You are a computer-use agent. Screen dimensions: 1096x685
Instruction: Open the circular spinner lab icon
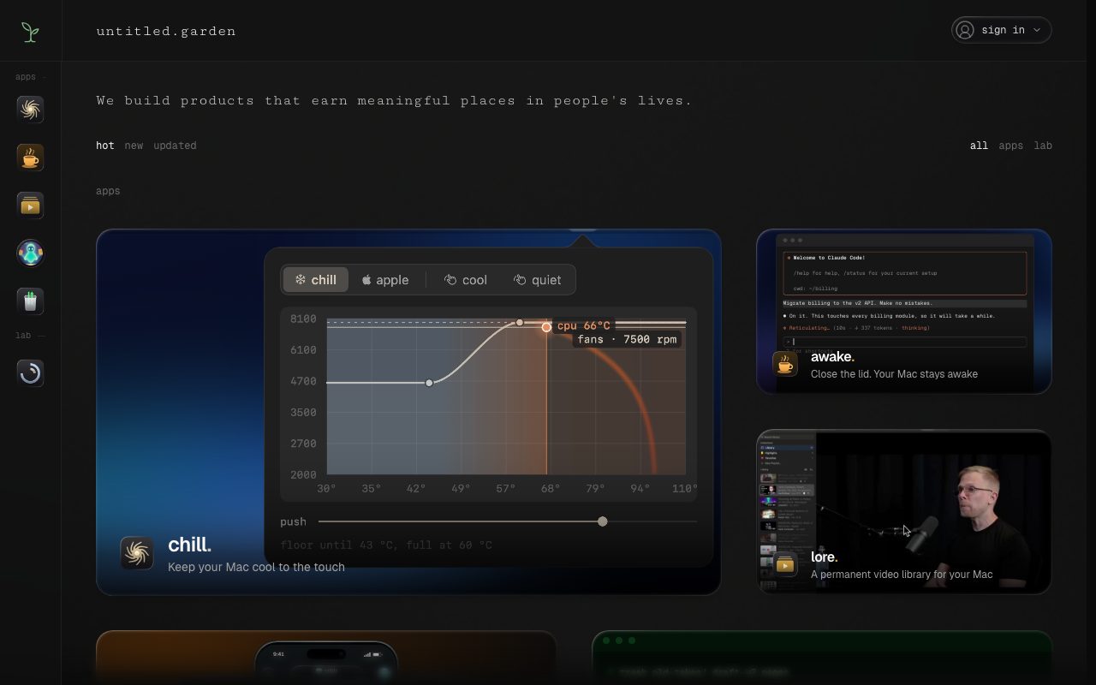[x=30, y=372]
